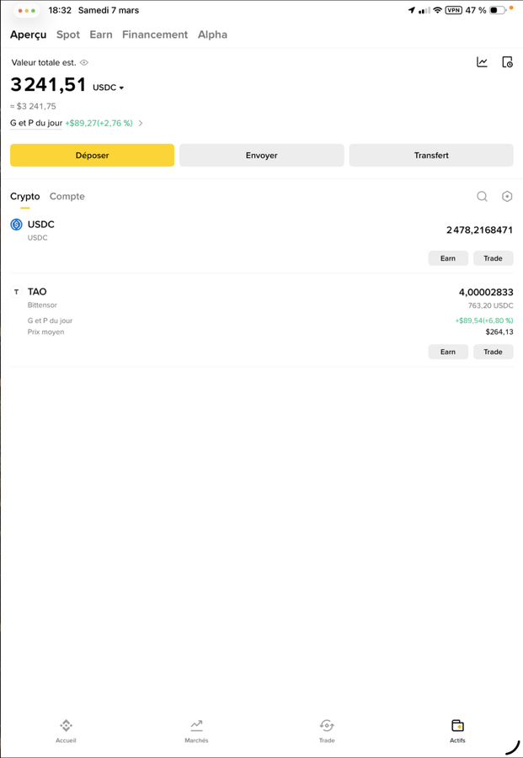Click Trade button in USDC row

(493, 258)
